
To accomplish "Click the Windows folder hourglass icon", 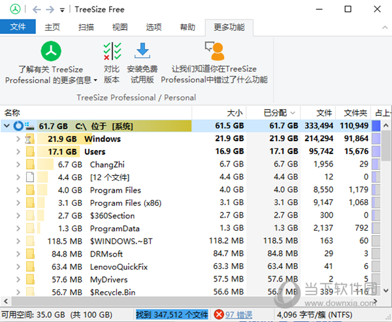I will tap(30, 138).
